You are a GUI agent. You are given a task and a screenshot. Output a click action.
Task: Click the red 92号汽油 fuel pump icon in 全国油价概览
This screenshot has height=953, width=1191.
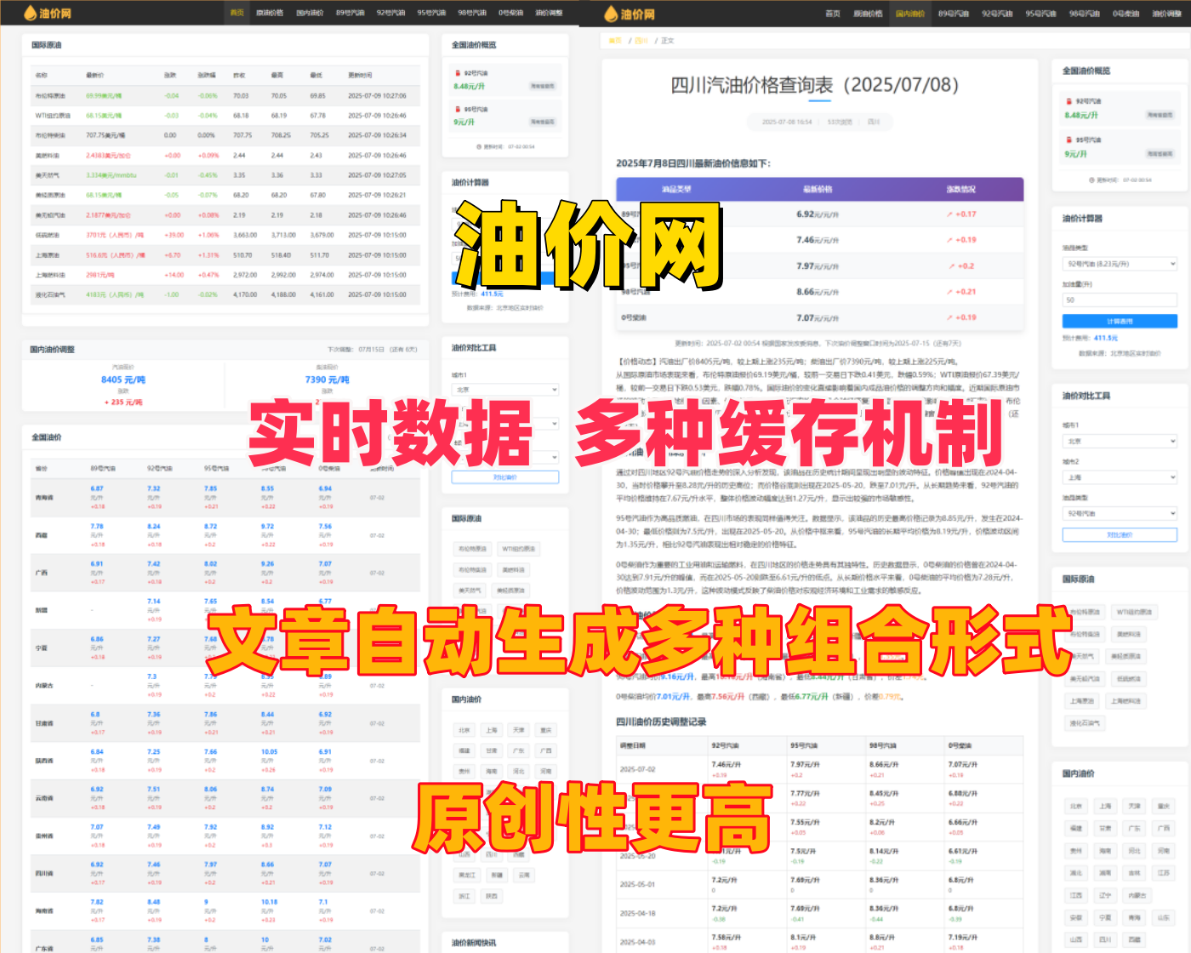coord(458,73)
